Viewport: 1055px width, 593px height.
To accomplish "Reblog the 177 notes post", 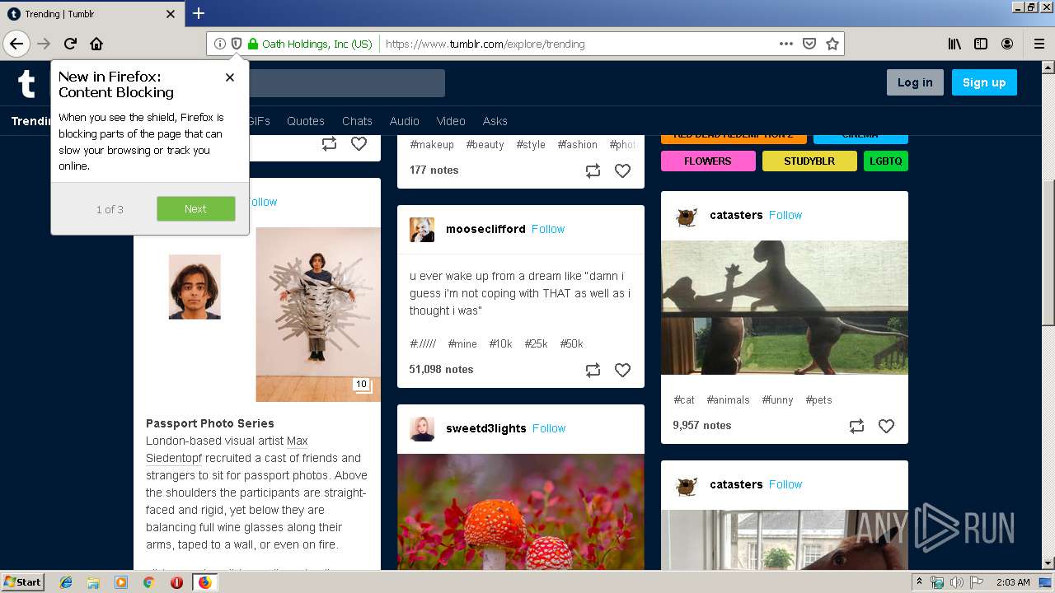I will tap(593, 170).
